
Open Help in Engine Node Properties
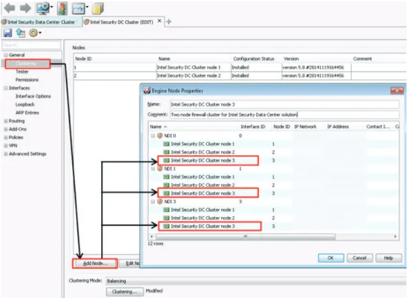(x=388, y=258)
